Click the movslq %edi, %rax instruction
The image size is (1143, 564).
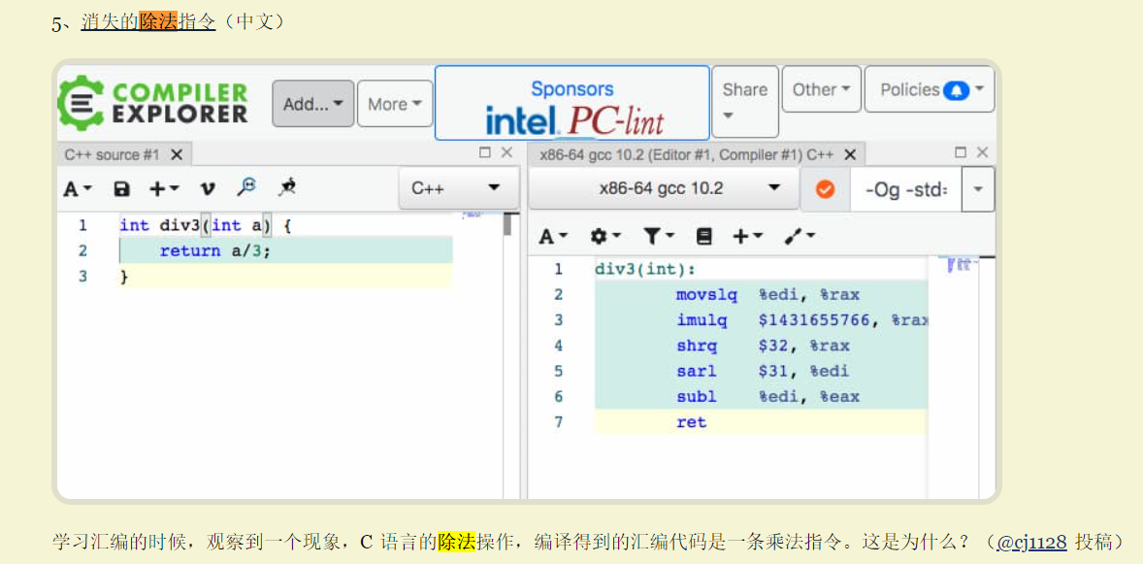(767, 295)
